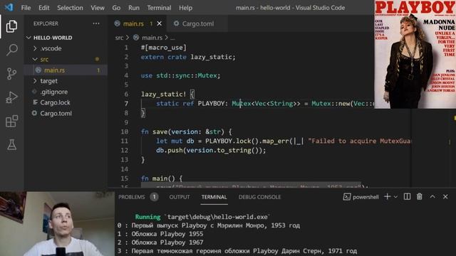Close the main.rs editor tab
Viewport: 456px width, 256px height.
click(160, 23)
